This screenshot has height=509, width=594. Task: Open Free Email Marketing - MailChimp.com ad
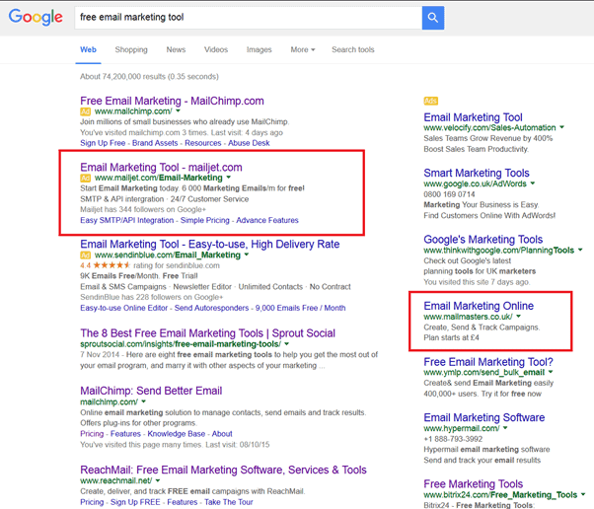172,101
